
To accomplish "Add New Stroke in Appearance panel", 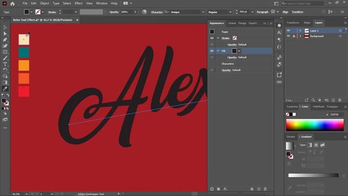I will coord(212,189).
